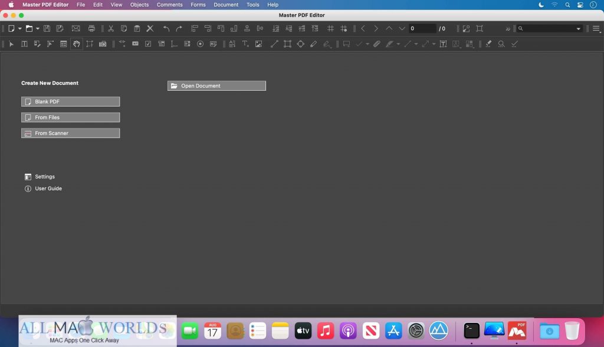Go to the previous page arrow
This screenshot has height=347, width=604.
[x=363, y=28]
